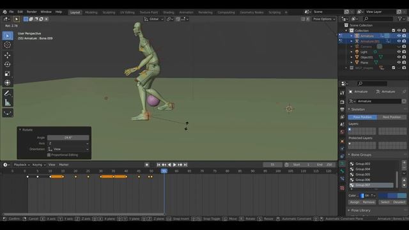Select the Transform tool in the toolbar
Viewport: 409px width, 230px height.
[x=8, y=82]
